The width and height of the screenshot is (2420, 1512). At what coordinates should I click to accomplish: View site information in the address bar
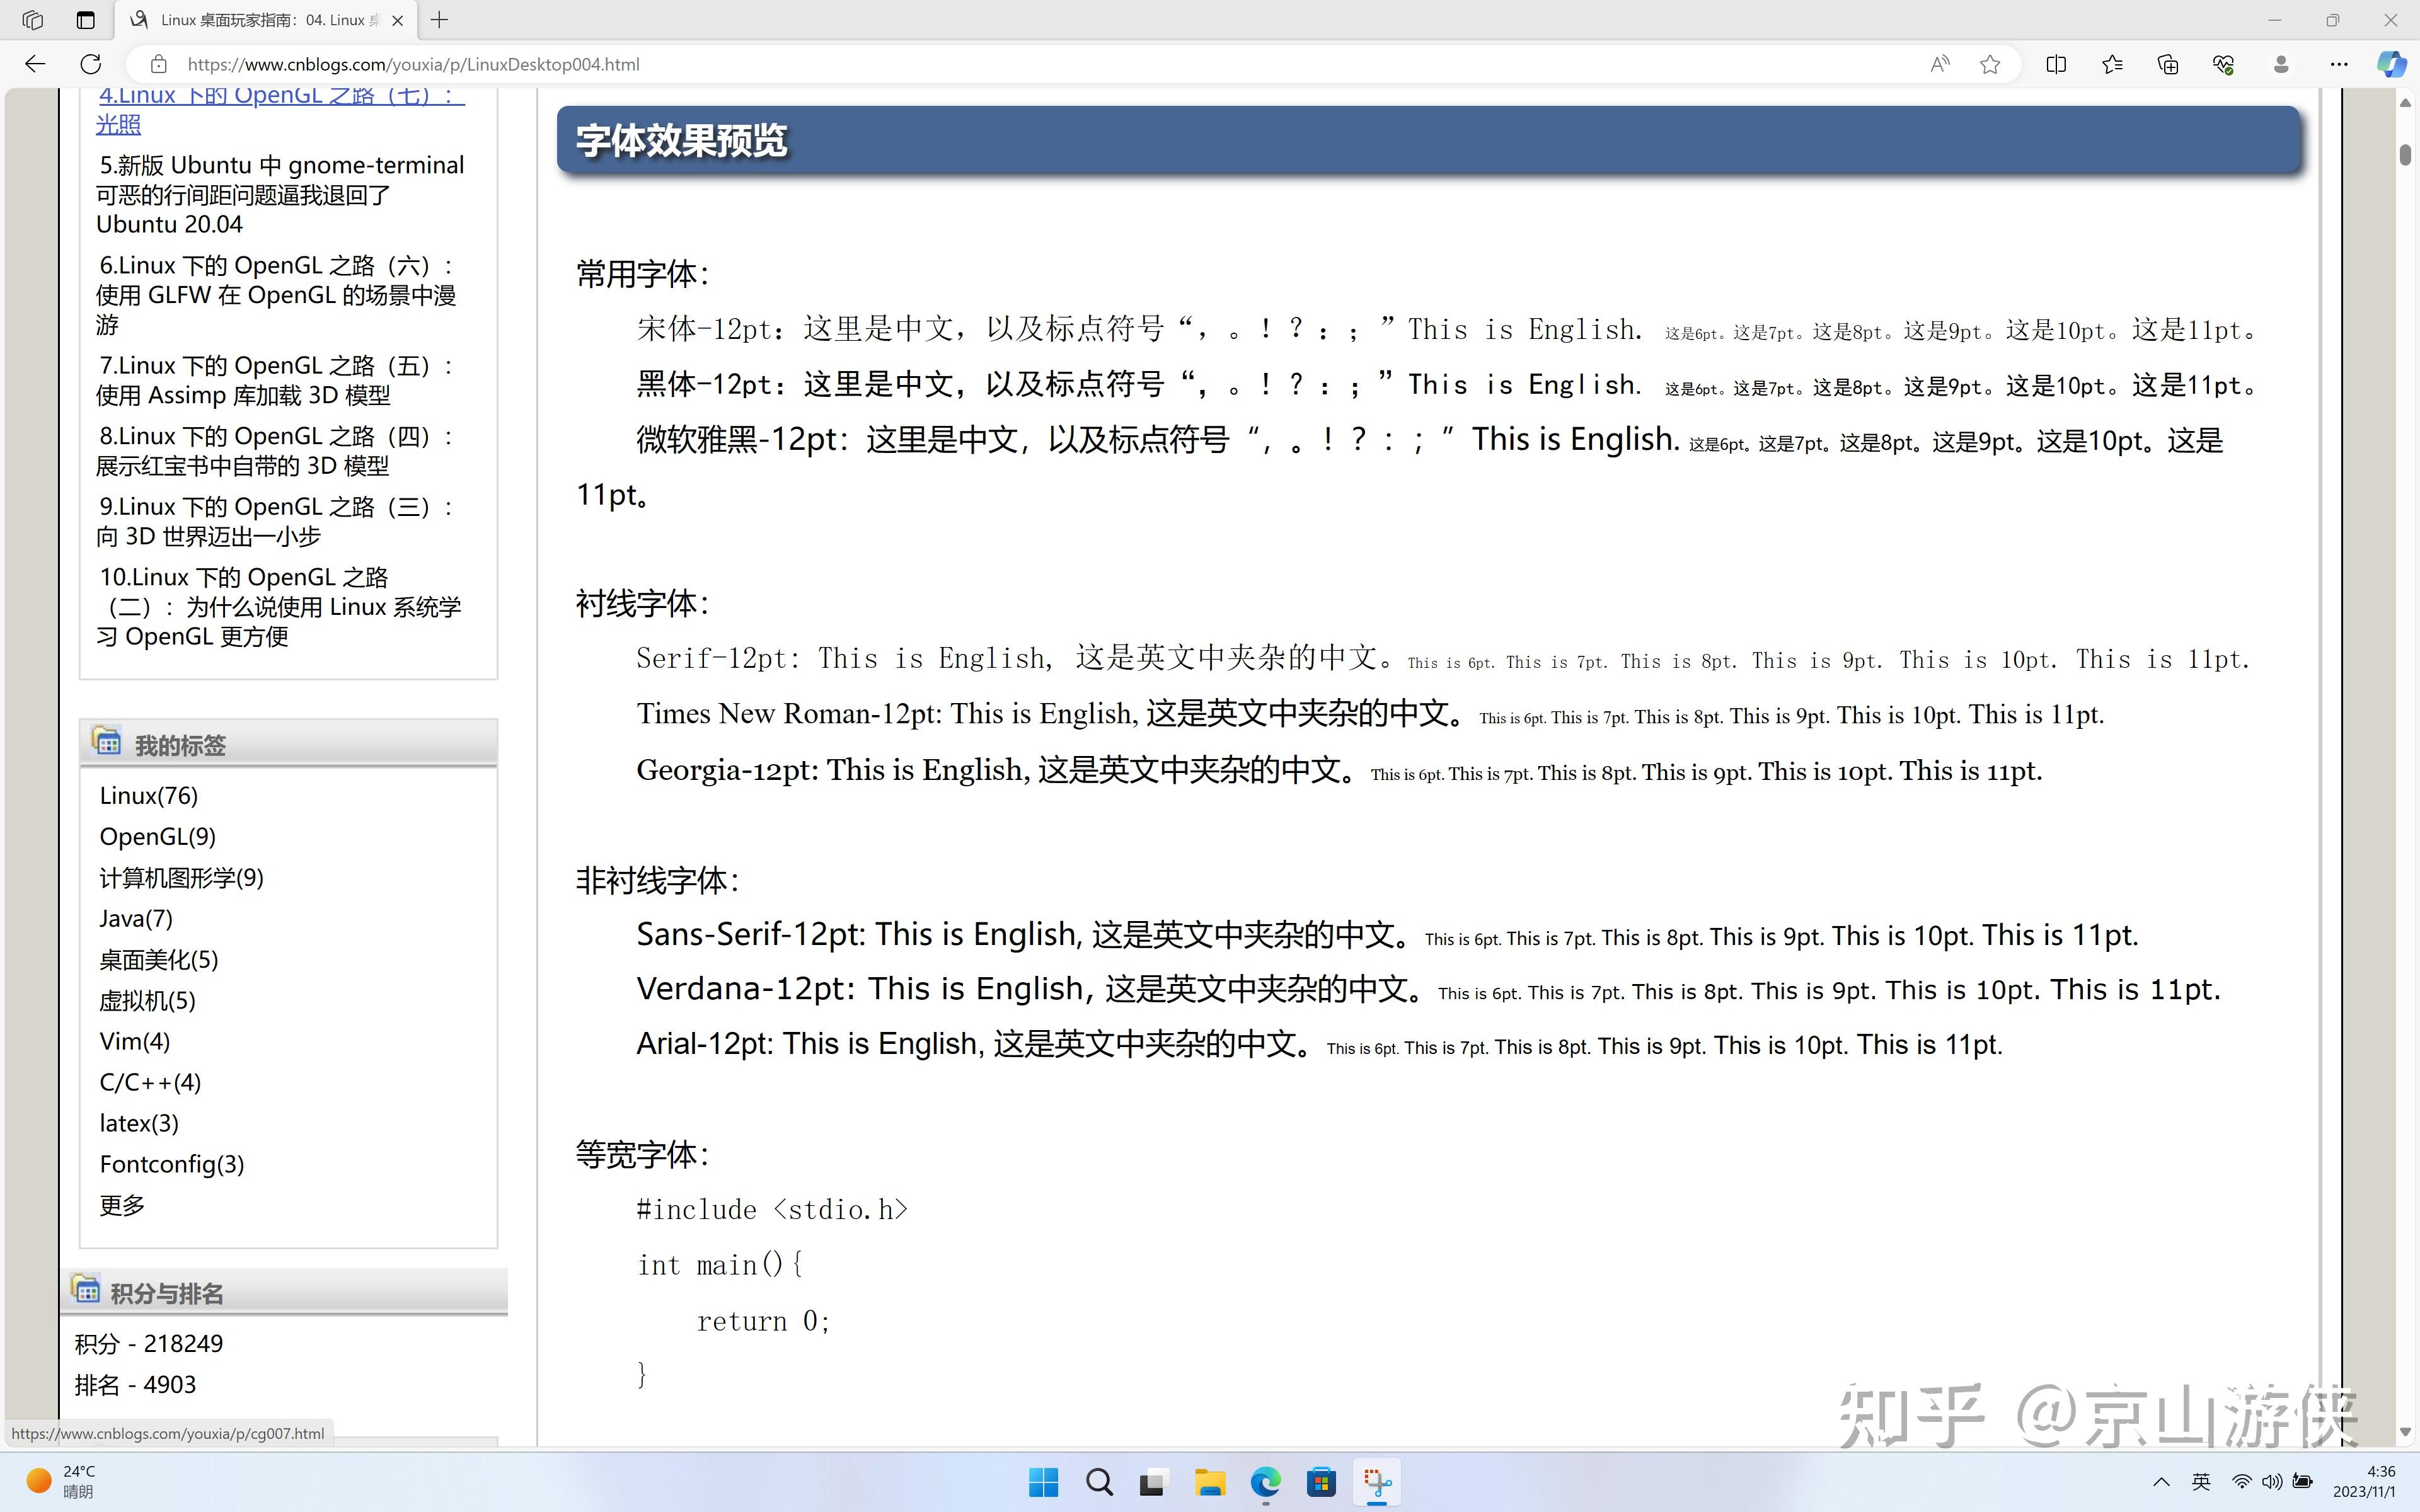pyautogui.click(x=158, y=64)
